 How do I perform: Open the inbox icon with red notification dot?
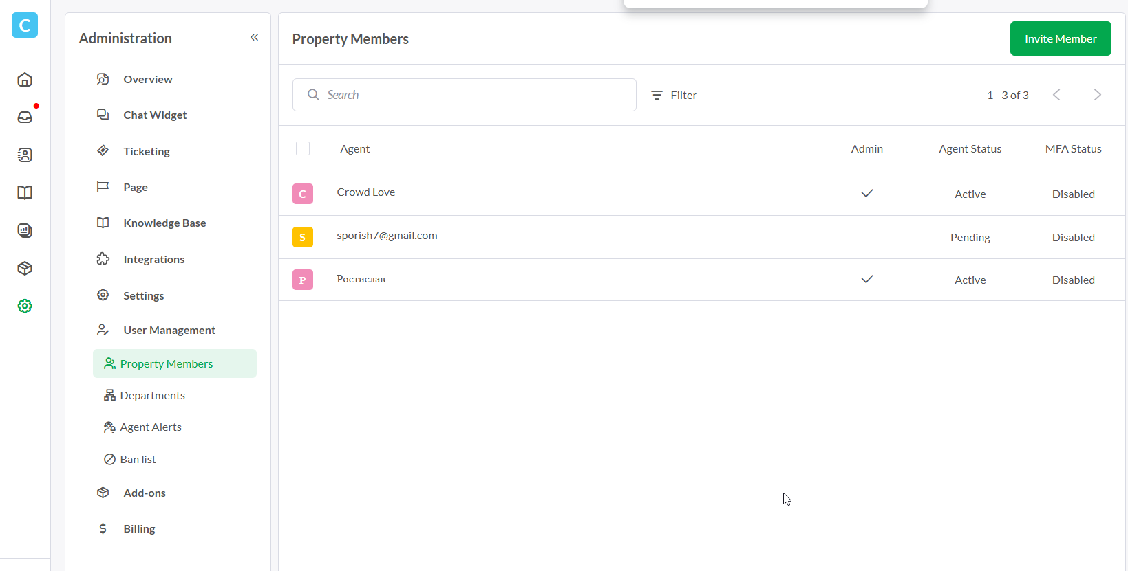click(25, 117)
